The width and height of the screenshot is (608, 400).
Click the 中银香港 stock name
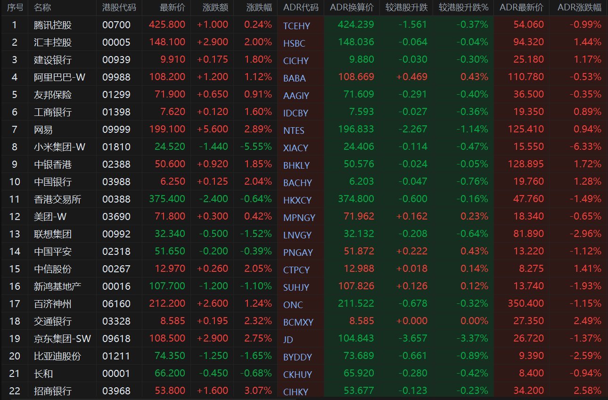[x=53, y=164]
